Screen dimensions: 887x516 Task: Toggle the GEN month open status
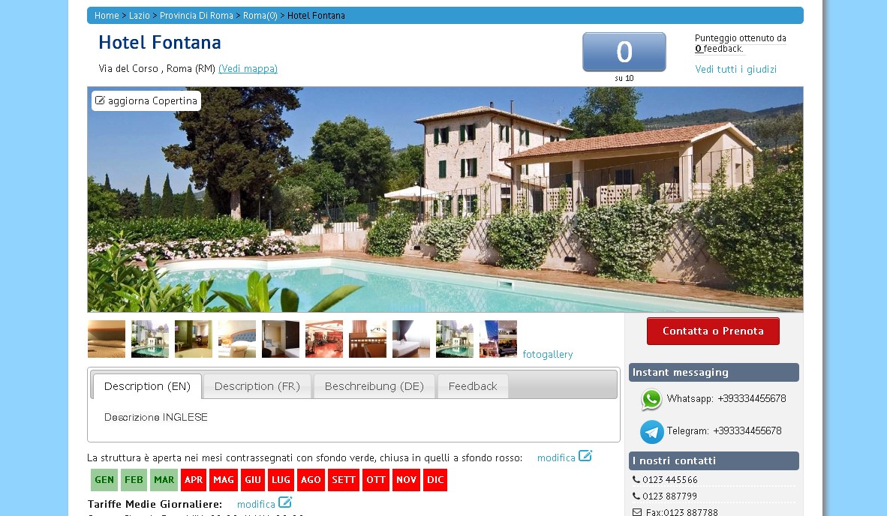[x=104, y=480]
